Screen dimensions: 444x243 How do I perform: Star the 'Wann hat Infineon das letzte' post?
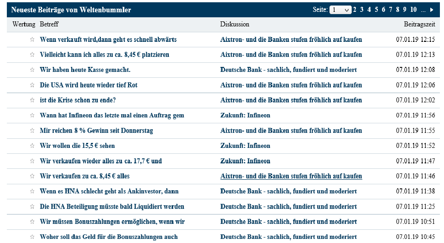tap(32, 116)
